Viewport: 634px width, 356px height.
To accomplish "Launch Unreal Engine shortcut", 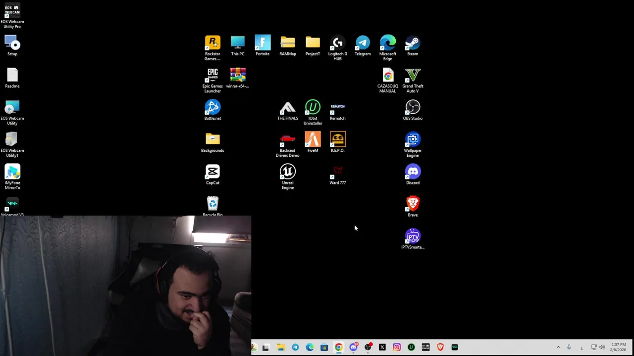I will coord(288,177).
